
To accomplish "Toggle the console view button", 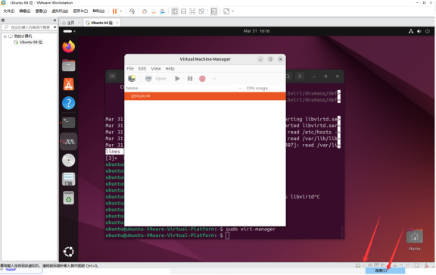I will click(x=213, y=11).
